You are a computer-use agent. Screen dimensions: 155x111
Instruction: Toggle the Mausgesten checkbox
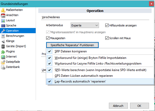tap(48, 38)
